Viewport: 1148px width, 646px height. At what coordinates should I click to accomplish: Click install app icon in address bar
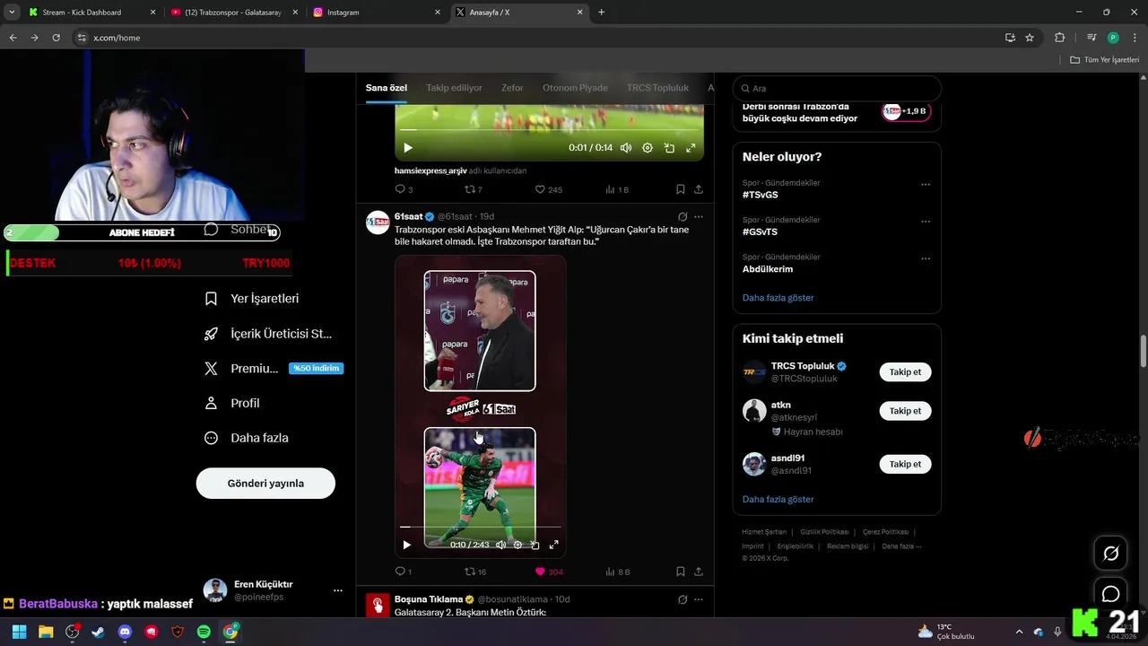(x=1010, y=38)
